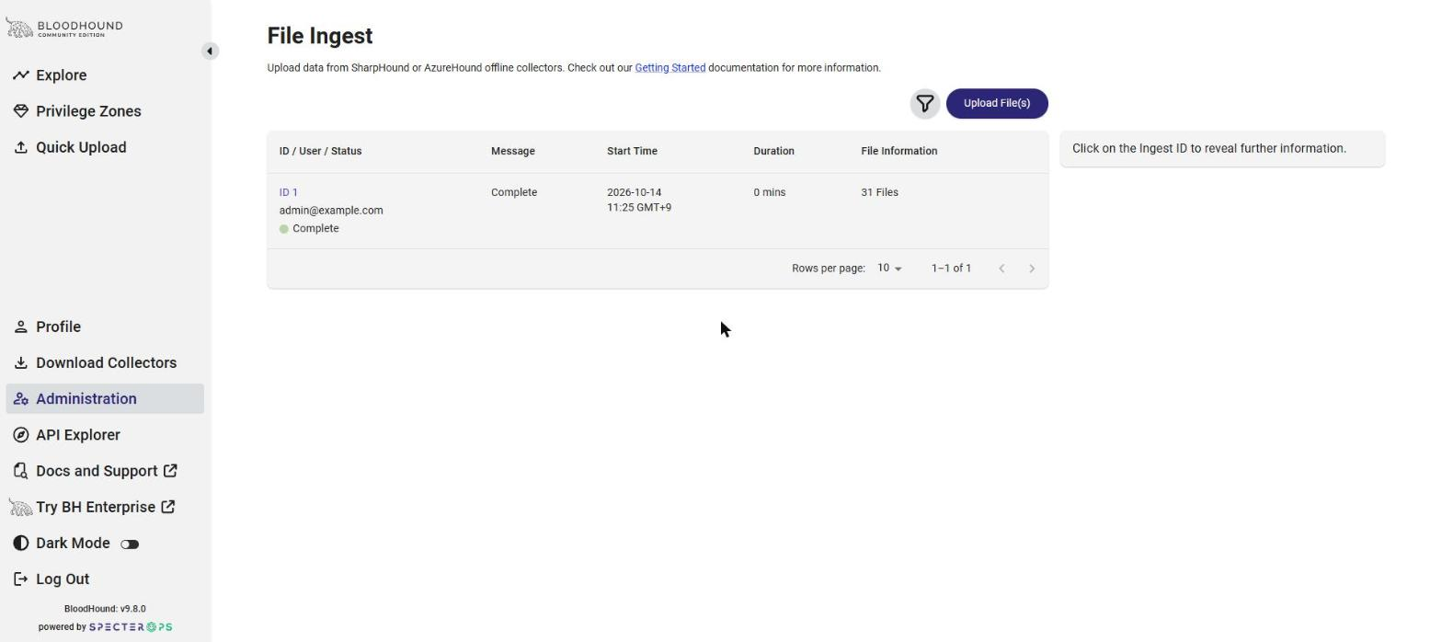Click the BloodHound logo
Image resolution: width=1442 pixels, height=642 pixels.
tap(64, 29)
